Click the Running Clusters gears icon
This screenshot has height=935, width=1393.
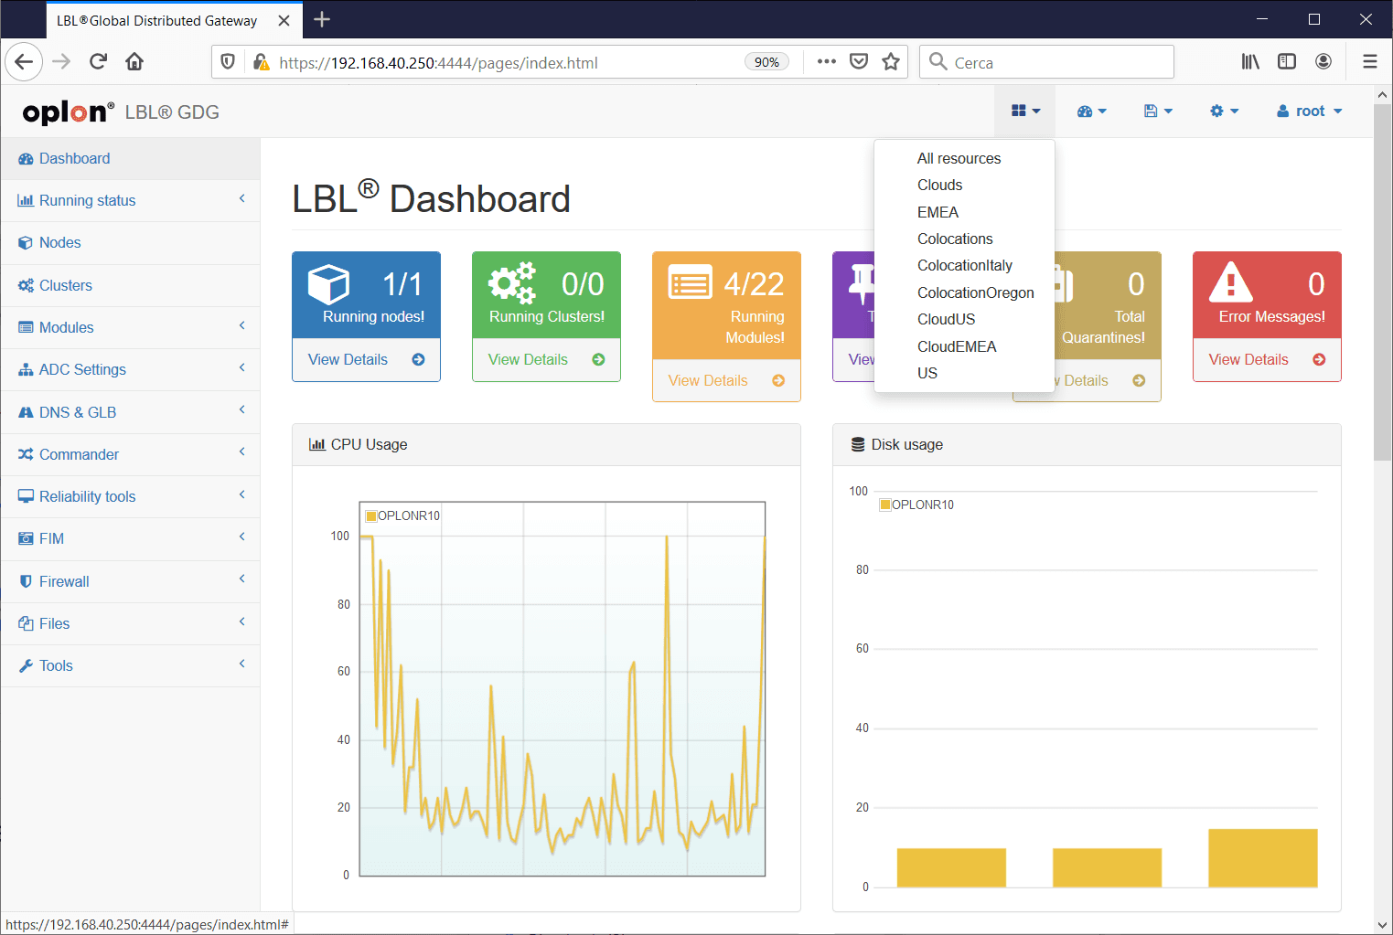point(512,283)
